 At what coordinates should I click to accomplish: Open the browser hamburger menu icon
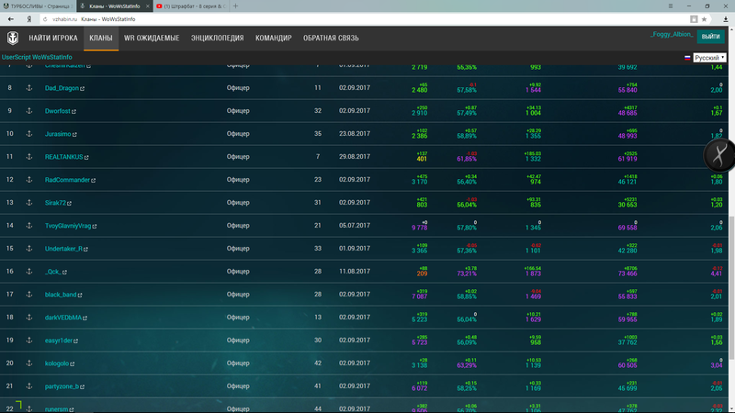[x=664, y=6]
